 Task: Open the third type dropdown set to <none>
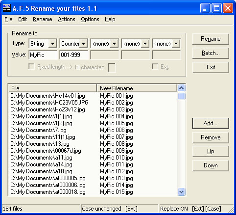click(114, 44)
